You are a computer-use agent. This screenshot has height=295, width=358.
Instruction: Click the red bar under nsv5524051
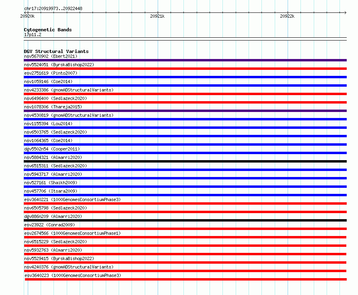click(185, 69)
